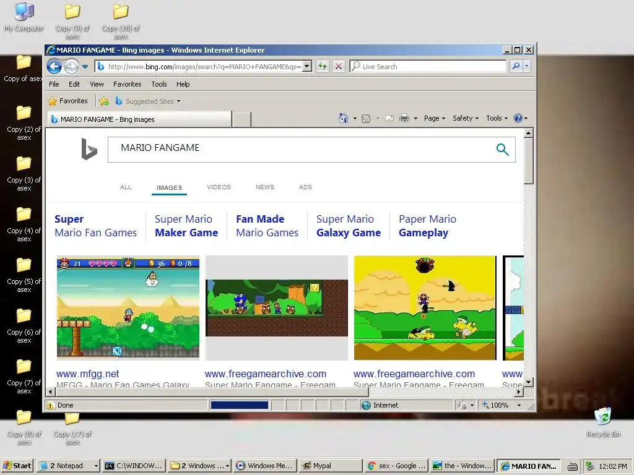Screen dimensions: 634x475
Task: Open the yellow-sky Mario image thumbnail
Action: [x=425, y=308]
